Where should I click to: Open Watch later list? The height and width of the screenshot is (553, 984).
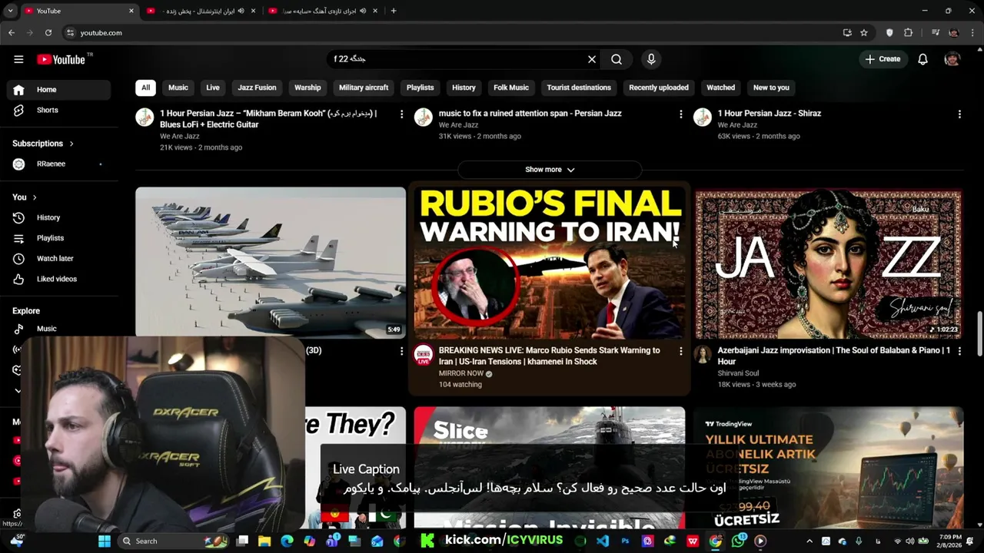click(59, 258)
